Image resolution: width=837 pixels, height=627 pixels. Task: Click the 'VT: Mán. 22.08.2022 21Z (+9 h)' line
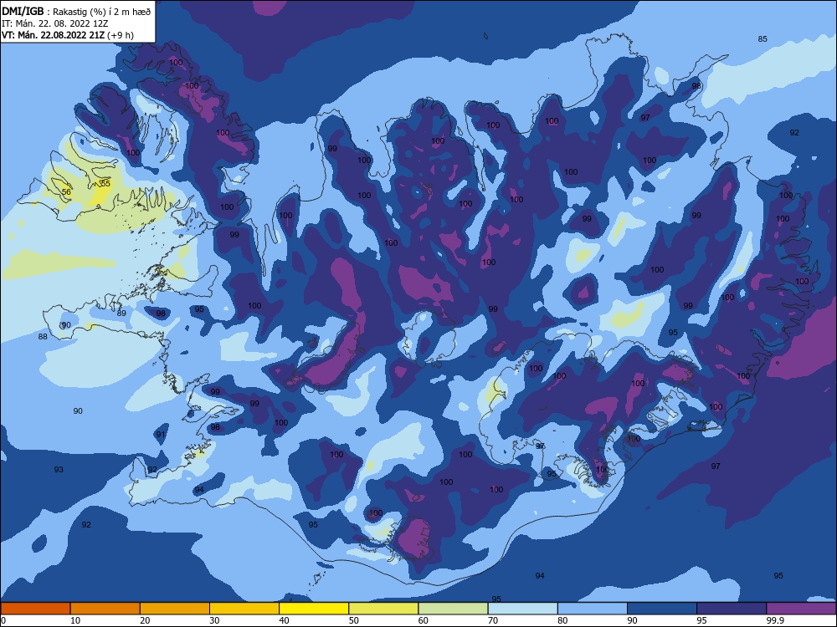[x=68, y=35]
